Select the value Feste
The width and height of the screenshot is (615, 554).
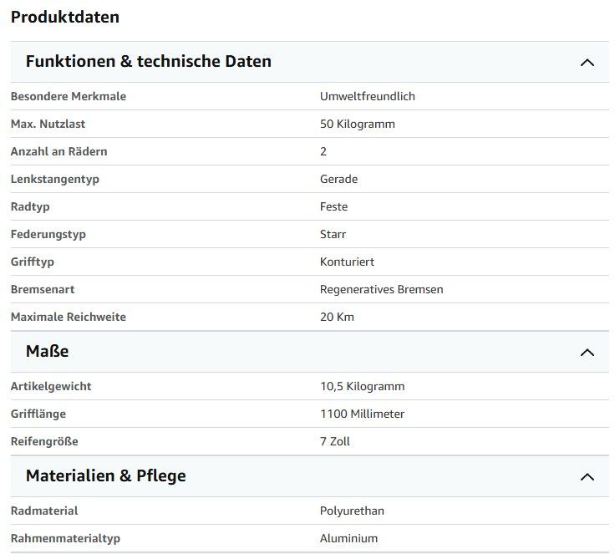tap(333, 206)
